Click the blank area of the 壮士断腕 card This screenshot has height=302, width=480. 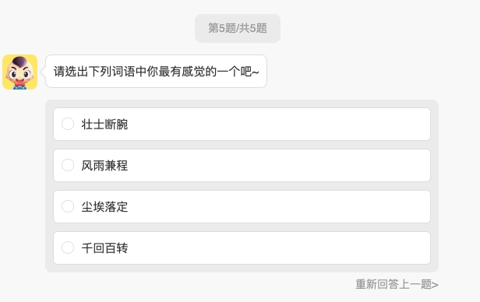point(276,124)
